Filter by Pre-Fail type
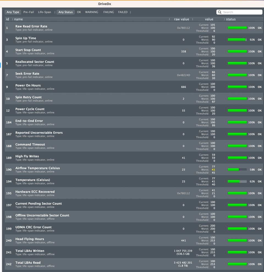This screenshot has height=272, width=264. coord(29,12)
